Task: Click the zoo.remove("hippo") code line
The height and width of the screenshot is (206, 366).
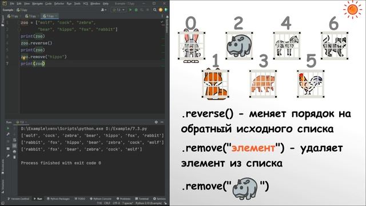Action: click(43, 57)
